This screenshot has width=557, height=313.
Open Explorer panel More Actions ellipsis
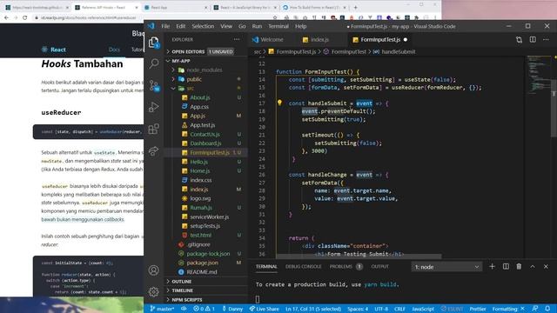coord(237,39)
